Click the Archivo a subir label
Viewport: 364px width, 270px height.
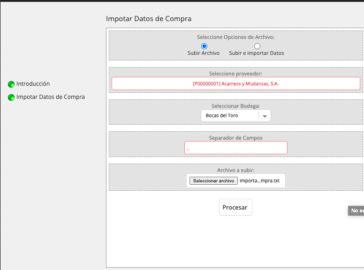point(235,170)
